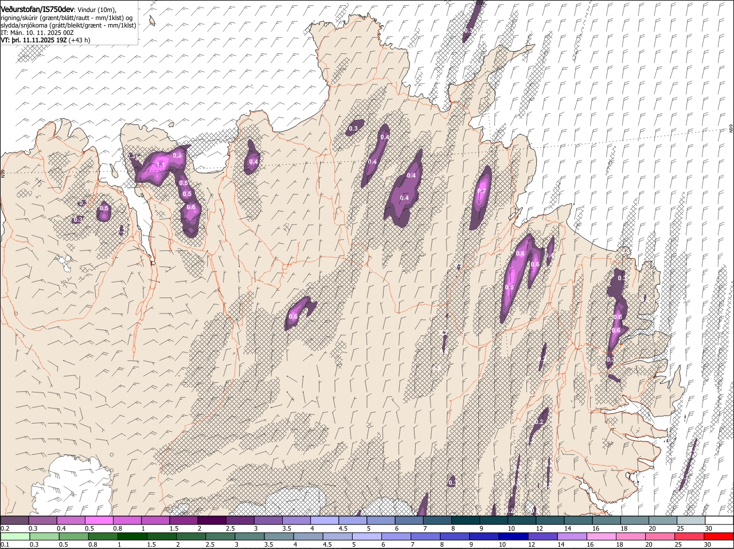Click the 0.4 label in upper legend
The width and height of the screenshot is (734, 549).
coord(61,528)
